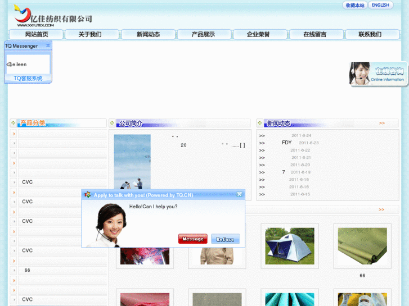Click the 收藏本站 bookmark button
The height and width of the screenshot is (306, 409).
click(x=355, y=5)
